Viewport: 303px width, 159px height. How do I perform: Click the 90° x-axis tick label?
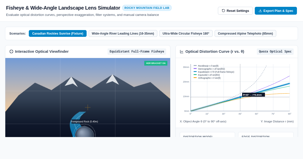point(290,114)
